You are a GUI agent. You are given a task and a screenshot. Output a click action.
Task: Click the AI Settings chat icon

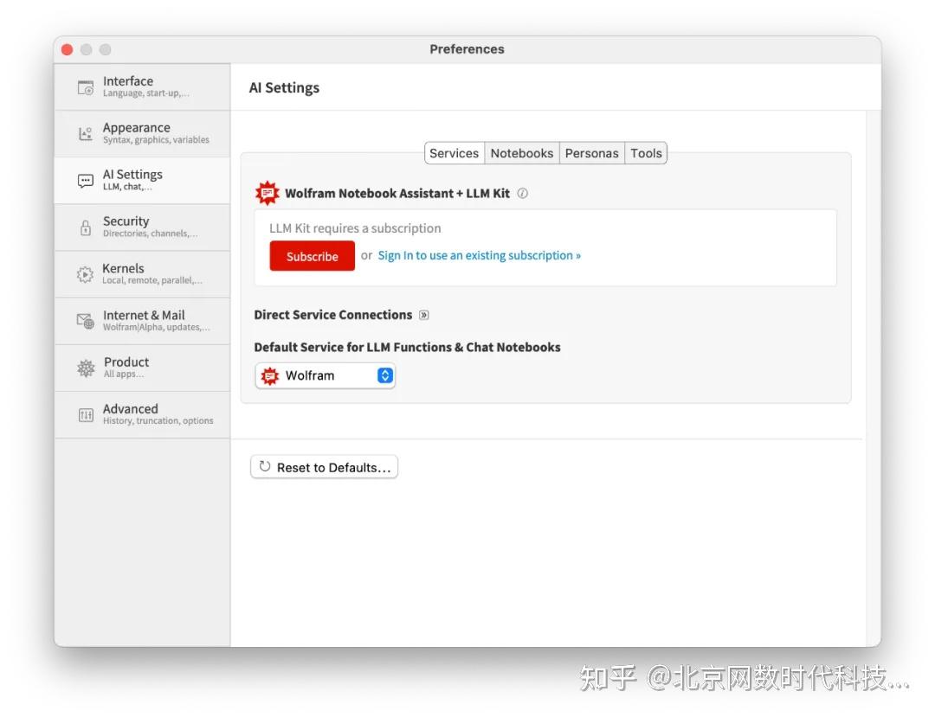point(84,180)
